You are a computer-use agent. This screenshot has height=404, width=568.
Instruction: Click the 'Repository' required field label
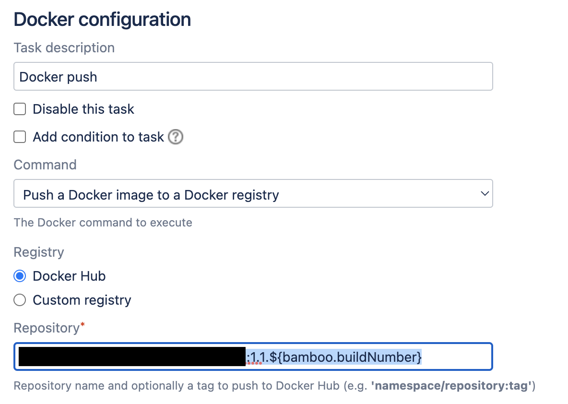coord(47,328)
